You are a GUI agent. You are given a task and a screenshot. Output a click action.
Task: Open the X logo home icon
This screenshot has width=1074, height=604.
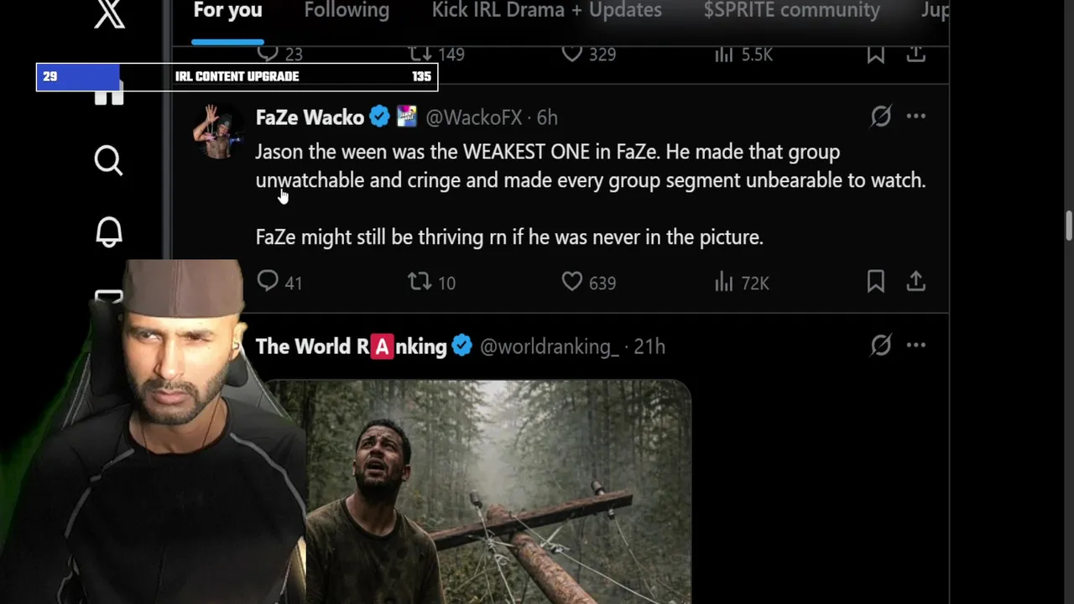point(109,13)
